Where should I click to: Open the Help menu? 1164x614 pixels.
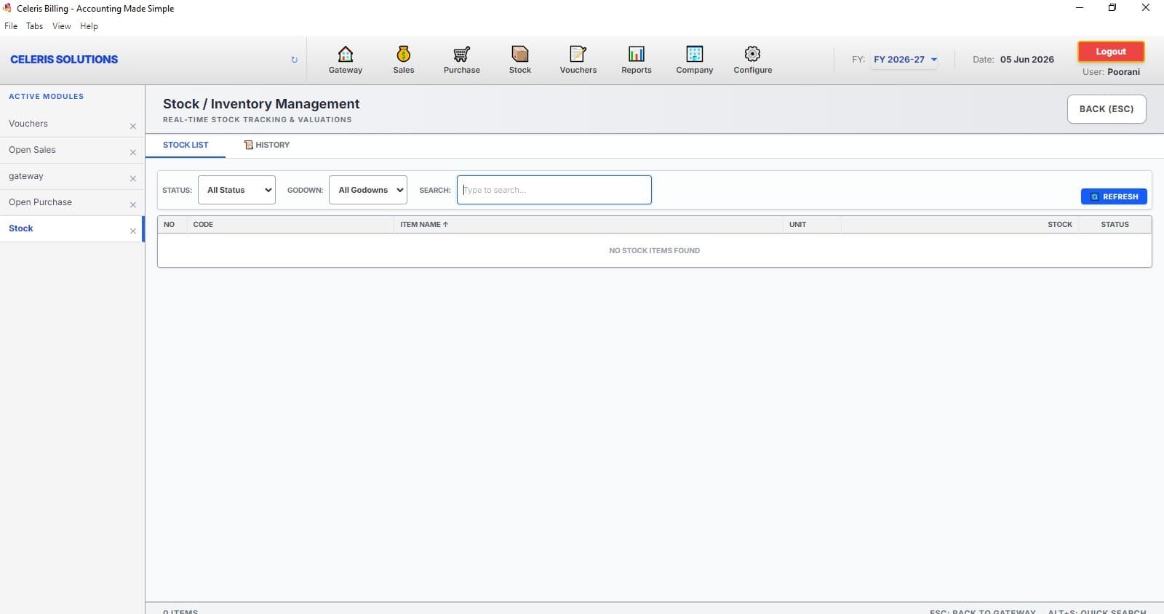[x=89, y=26]
